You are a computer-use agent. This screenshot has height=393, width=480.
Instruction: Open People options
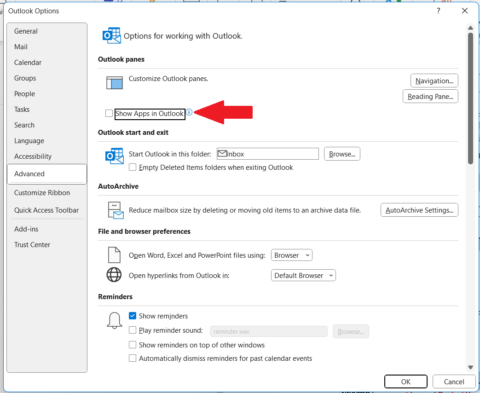(x=47, y=94)
